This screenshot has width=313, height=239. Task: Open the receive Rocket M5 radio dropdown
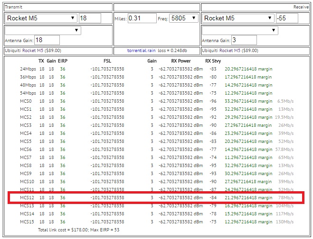238,18
